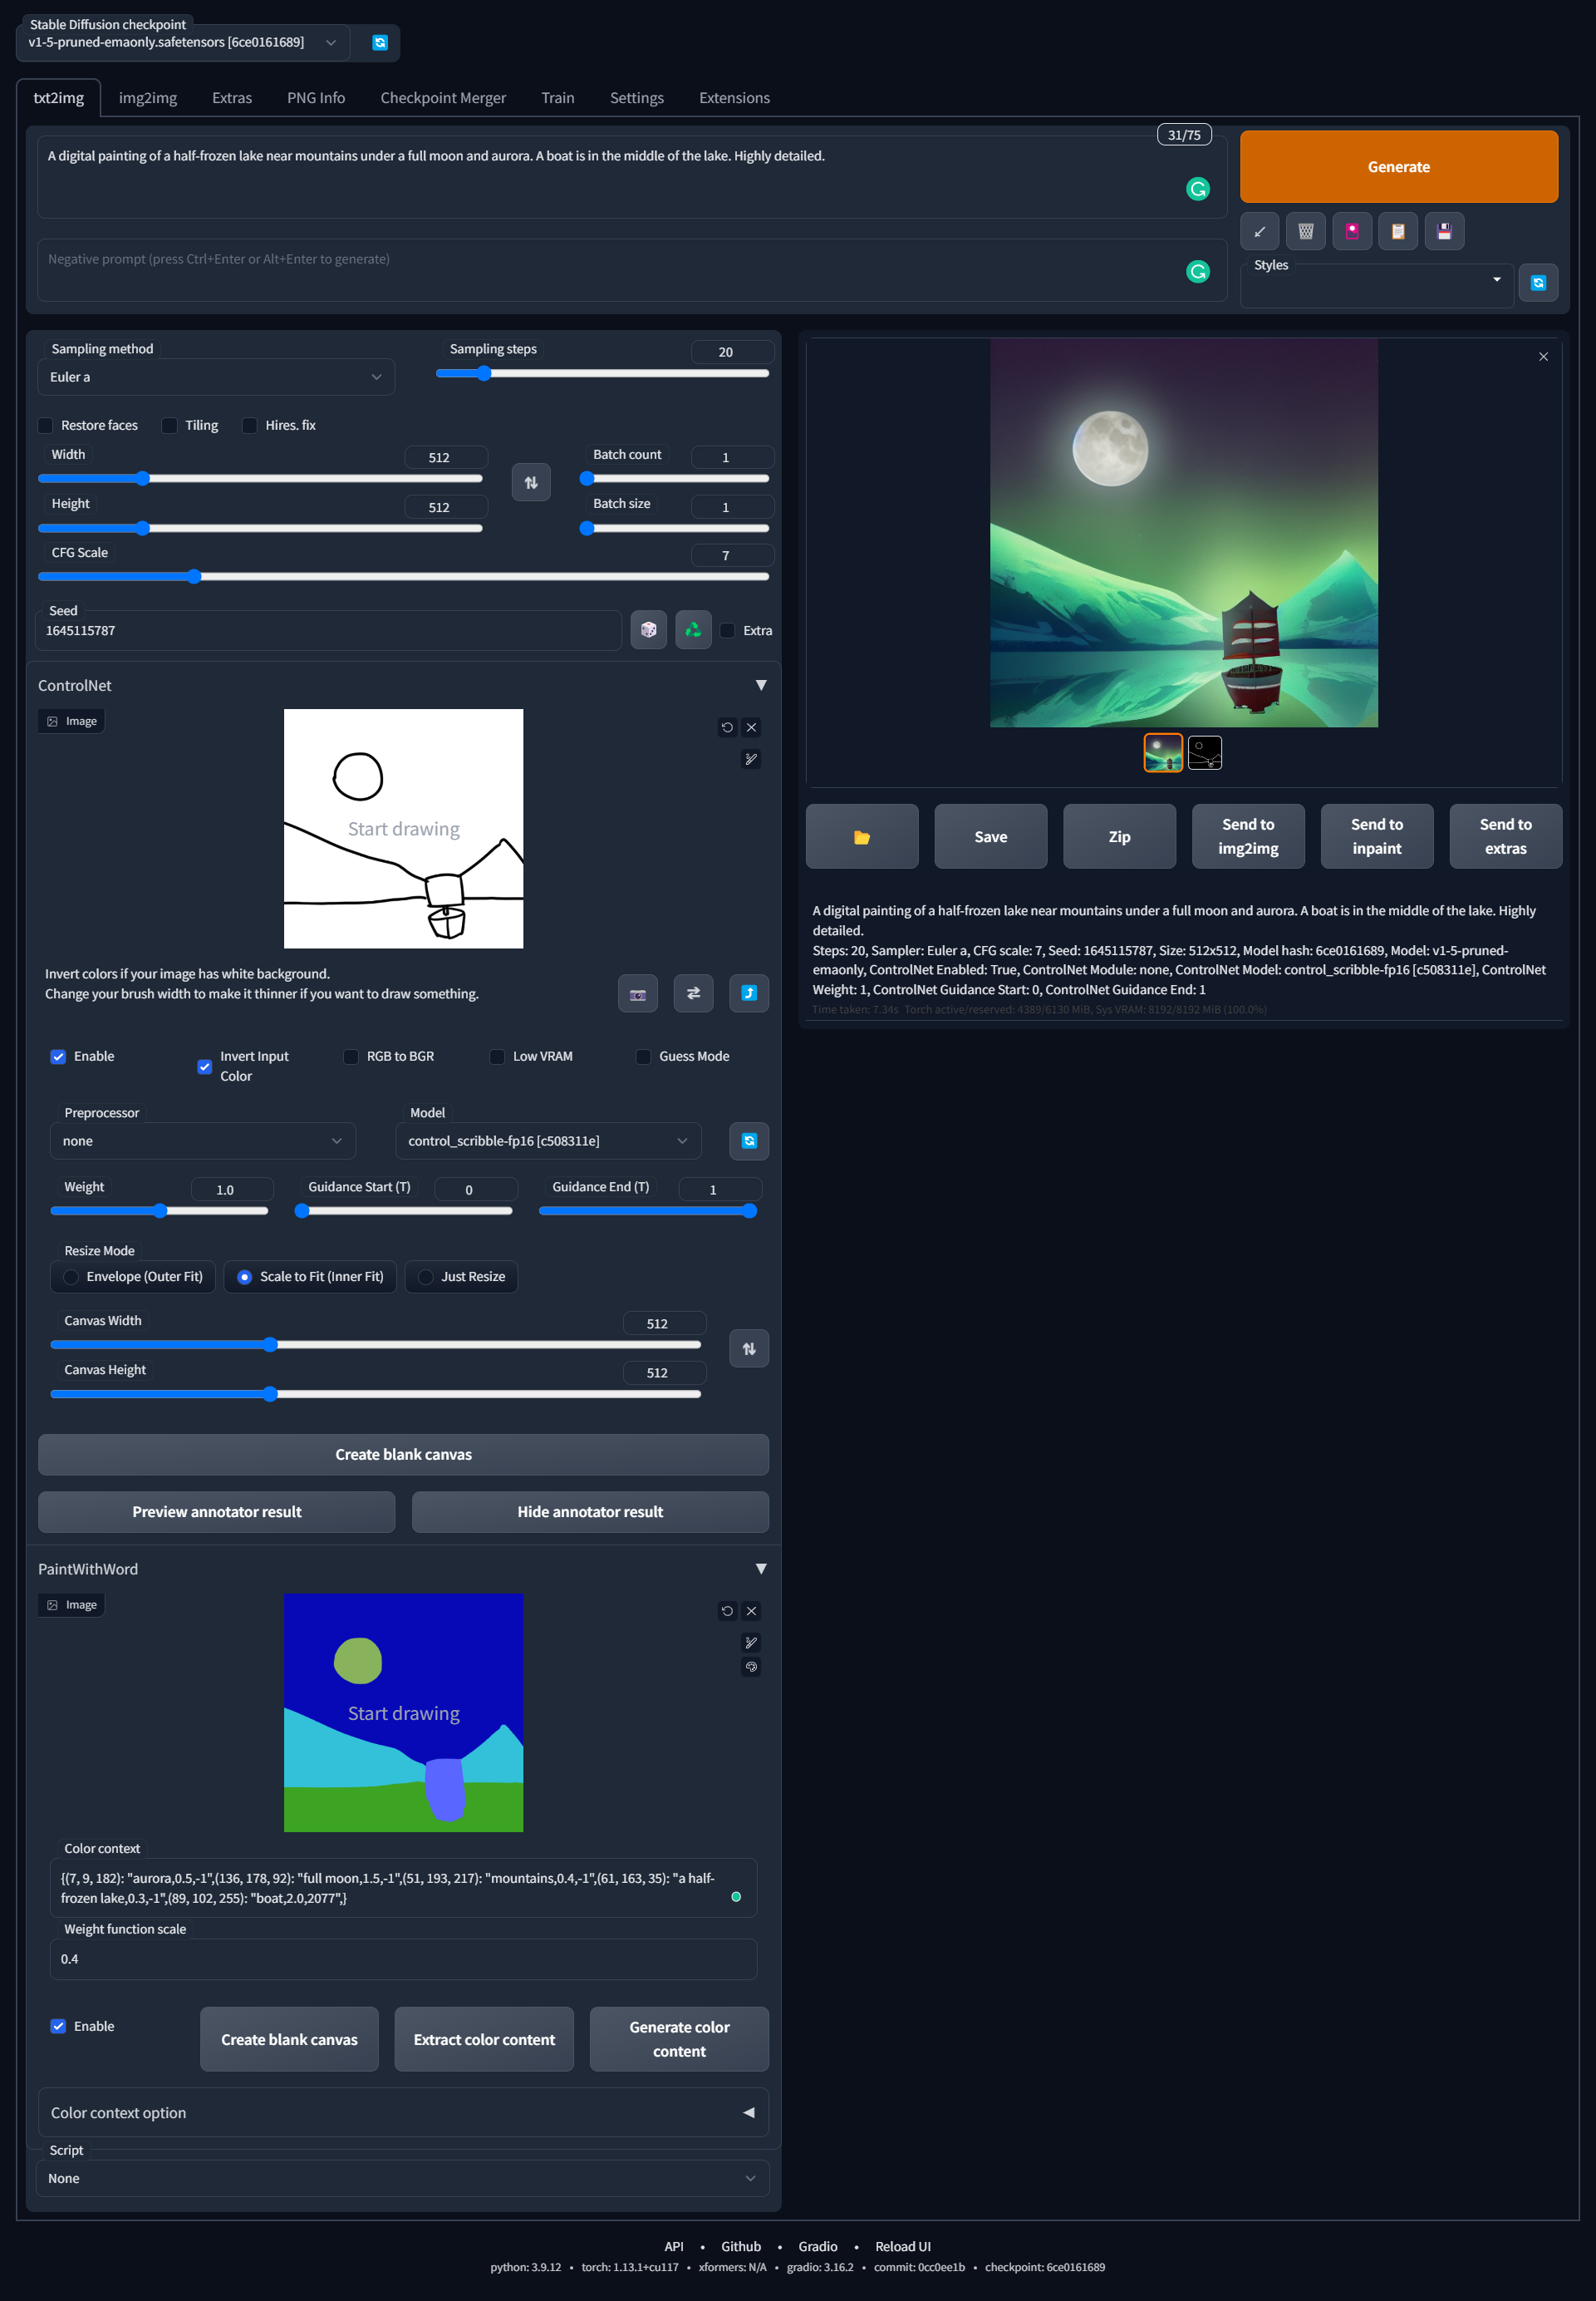Randomize the seed with the dice icon

[x=648, y=629]
